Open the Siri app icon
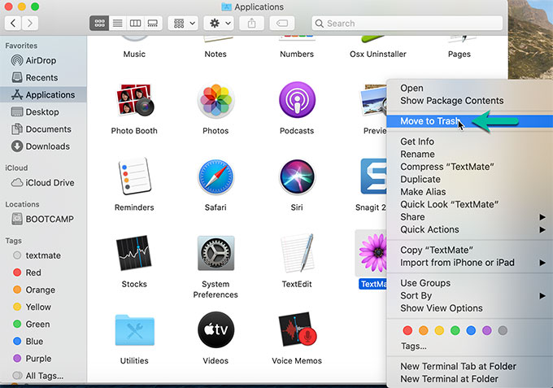This screenshot has height=388, width=553. tap(297, 177)
